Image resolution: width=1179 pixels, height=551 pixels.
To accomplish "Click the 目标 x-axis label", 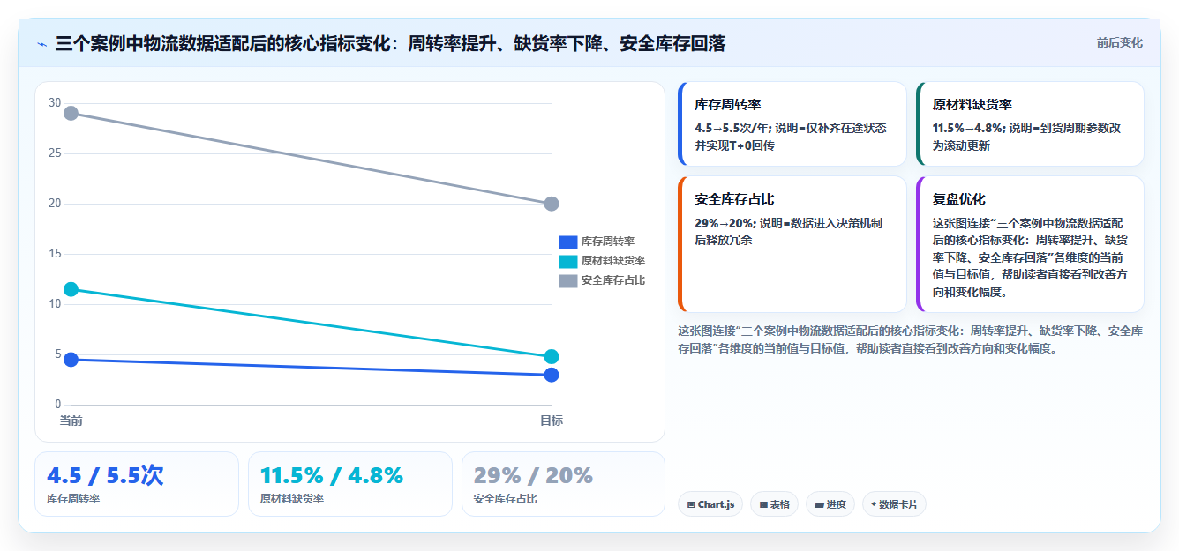I will (x=552, y=421).
